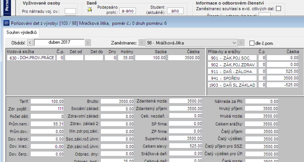Click the amount 525.00 for DAŇ - ZÁLOHA
The width and height of the screenshot is (304, 162).
click(x=282, y=72)
